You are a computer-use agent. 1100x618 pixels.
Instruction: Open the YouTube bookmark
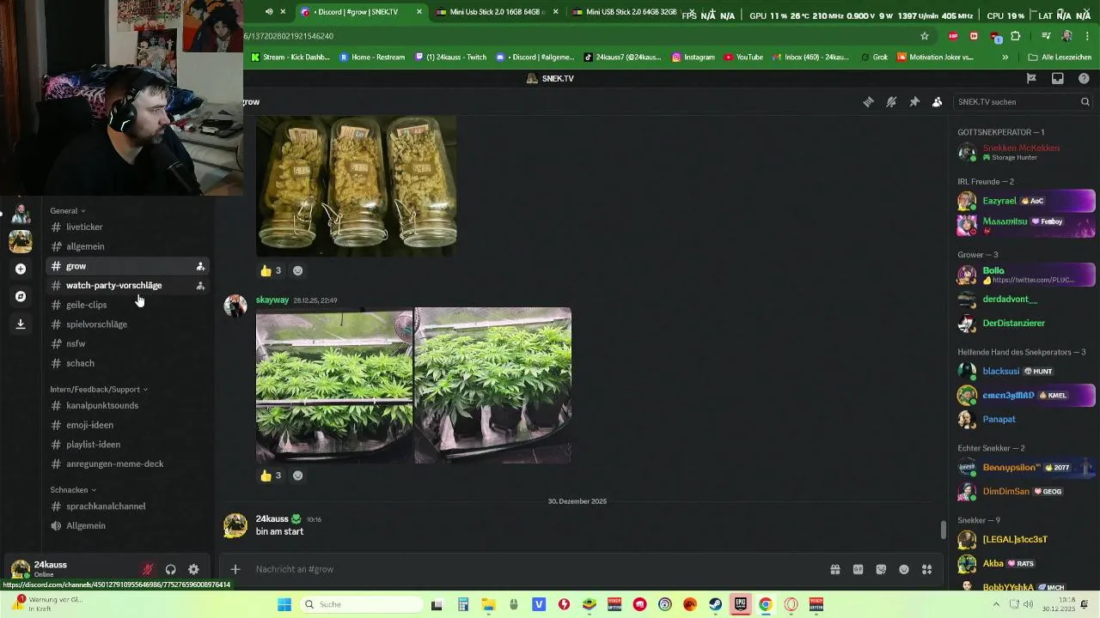(x=743, y=58)
